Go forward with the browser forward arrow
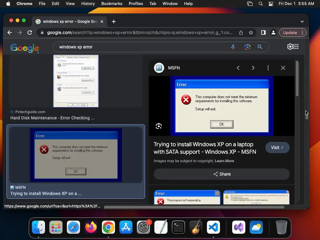 20,32
